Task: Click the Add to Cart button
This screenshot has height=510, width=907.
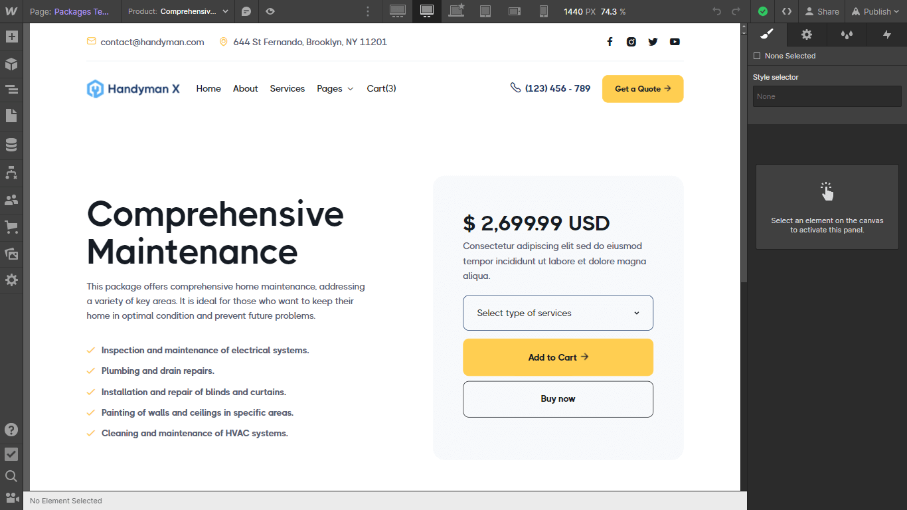Action: coord(558,357)
